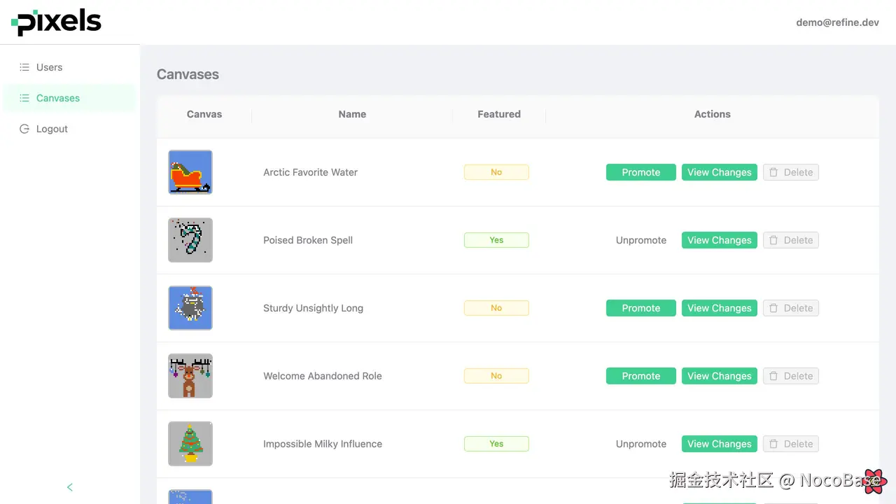Image resolution: width=896 pixels, height=504 pixels.
Task: Click the name "Sturdy Unsightly Long"
Action: tap(313, 308)
